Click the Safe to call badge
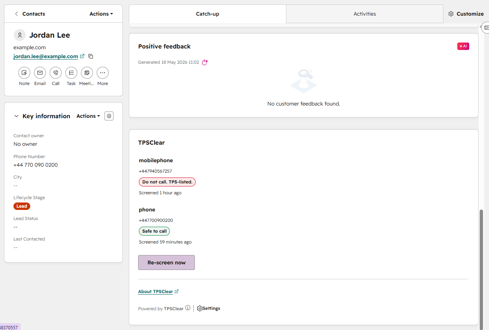This screenshot has width=489, height=330. click(154, 231)
